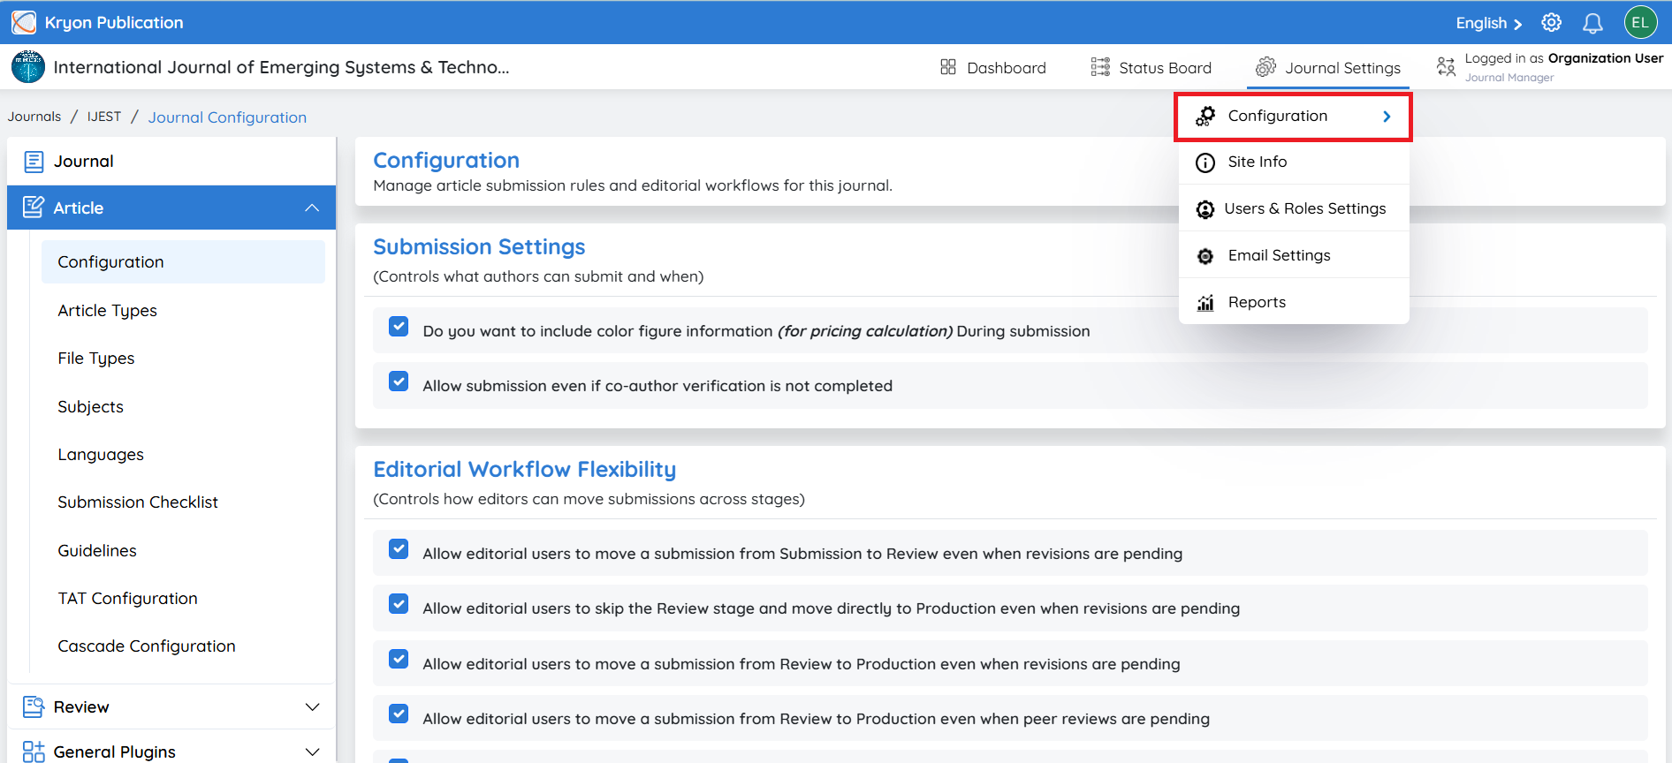This screenshot has height=763, width=1672.
Task: Click the Journal Settings gear icon
Action: [x=1265, y=67]
